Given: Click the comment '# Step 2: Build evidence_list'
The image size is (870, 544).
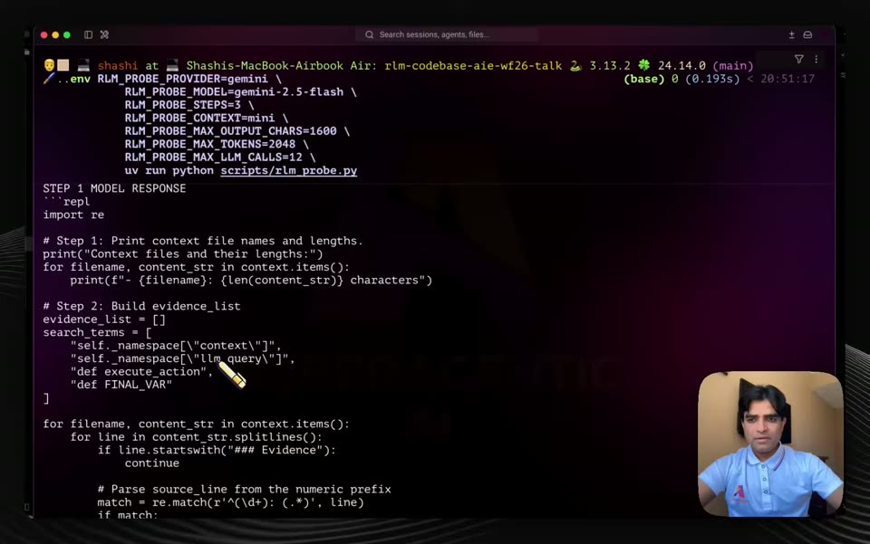Looking at the screenshot, I should (x=141, y=306).
